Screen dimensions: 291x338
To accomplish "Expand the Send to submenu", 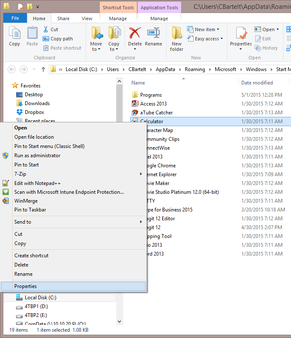I will pyautogui.click(x=141, y=222).
